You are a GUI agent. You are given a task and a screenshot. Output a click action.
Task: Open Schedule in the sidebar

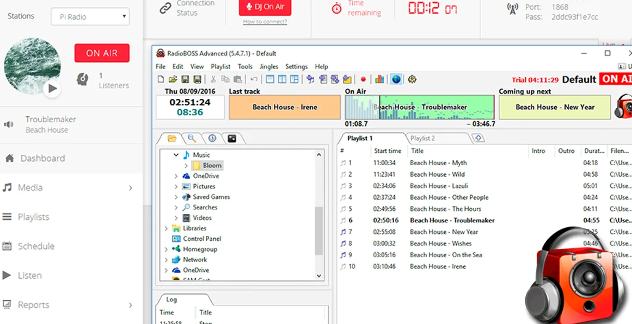(x=36, y=246)
